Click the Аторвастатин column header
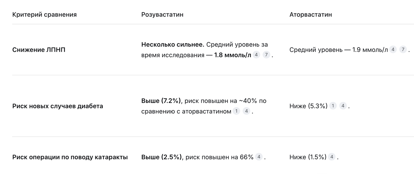The image size is (414, 174). coord(310,15)
